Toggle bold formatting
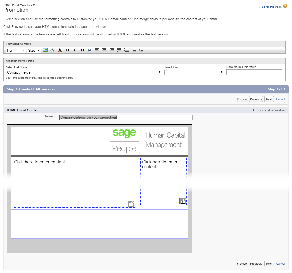This screenshot has width=292, height=273. [67, 50]
